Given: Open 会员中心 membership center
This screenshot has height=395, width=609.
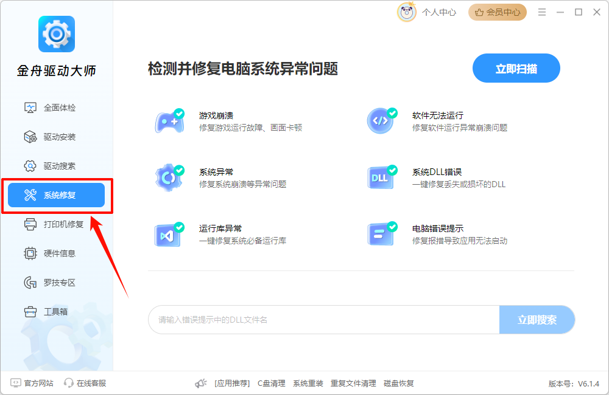Looking at the screenshot, I should pyautogui.click(x=497, y=12).
